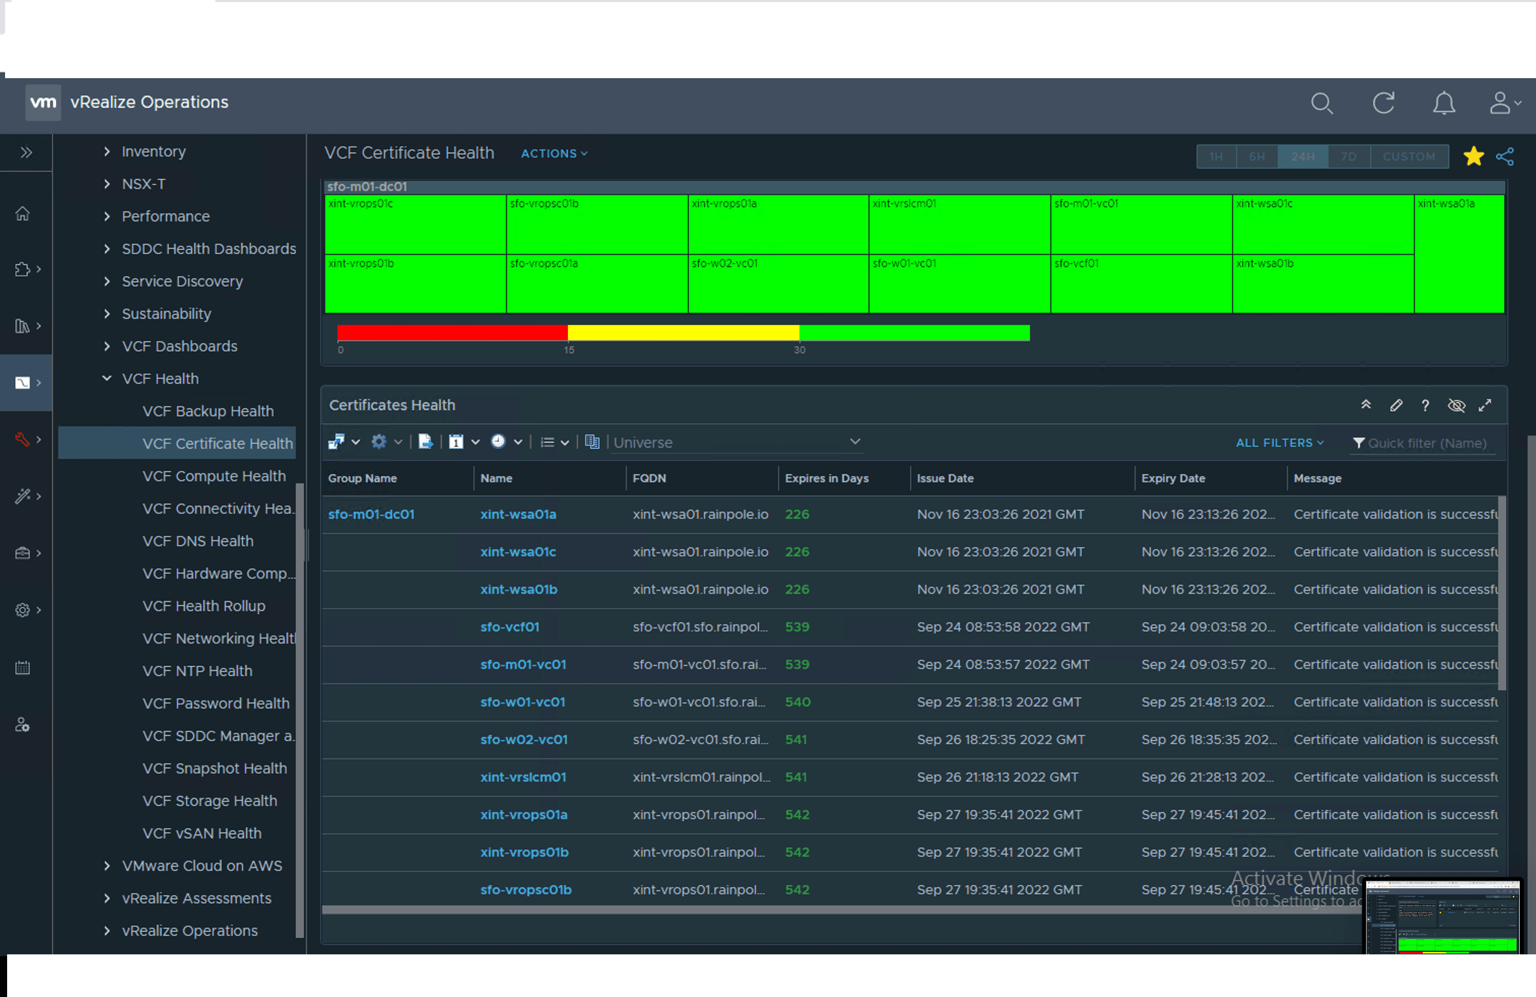The image size is (1536, 997).
Task: Maximize the Certificates Health widget
Action: (x=1486, y=405)
